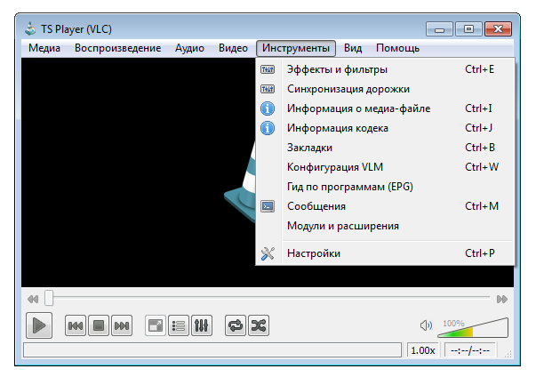Open the Видео menu

click(233, 48)
